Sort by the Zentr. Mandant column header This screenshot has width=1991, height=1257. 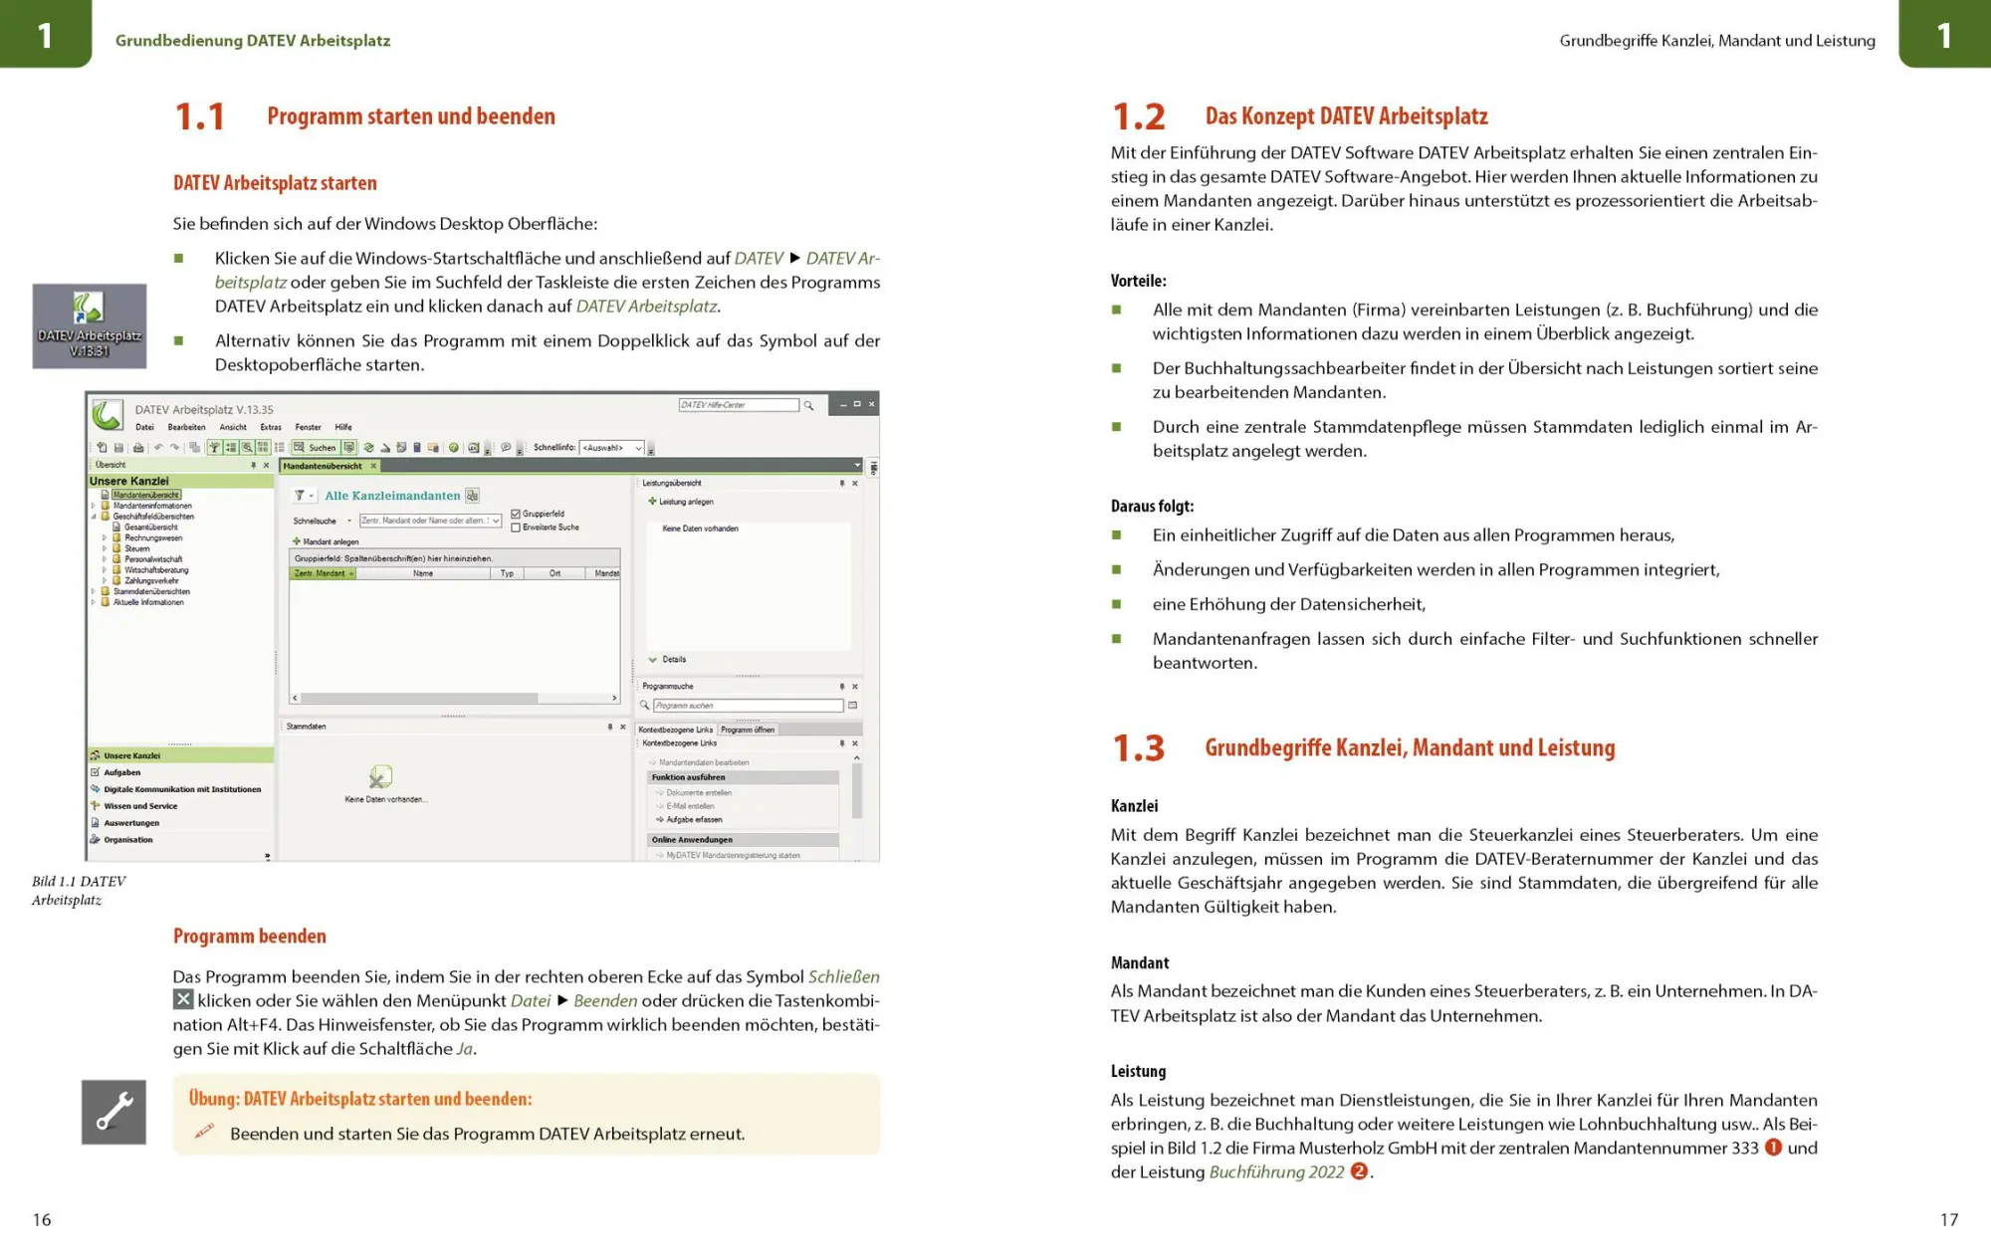tap(323, 573)
